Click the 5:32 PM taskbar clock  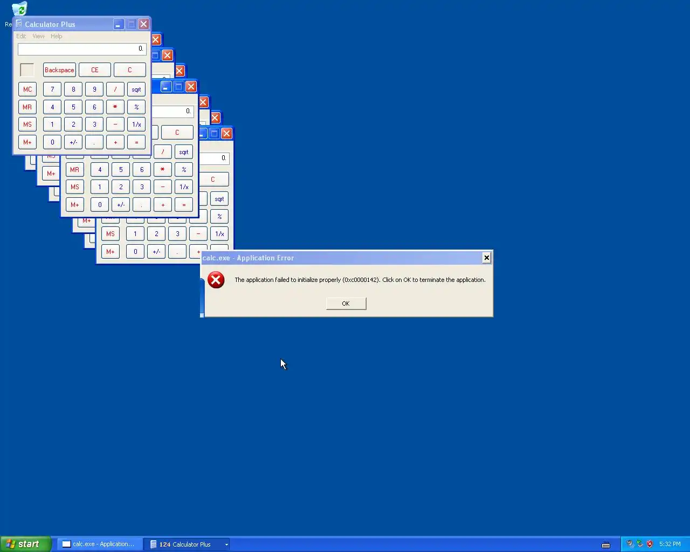coord(670,544)
